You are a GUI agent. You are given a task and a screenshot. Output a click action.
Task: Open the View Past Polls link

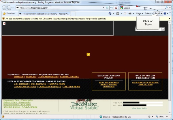click(139, 108)
